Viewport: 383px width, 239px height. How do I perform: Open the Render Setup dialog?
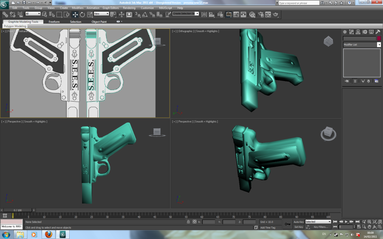tap(261, 15)
